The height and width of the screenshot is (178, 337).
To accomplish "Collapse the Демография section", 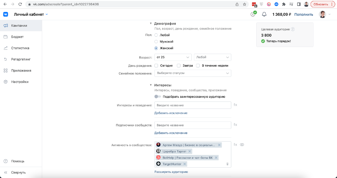I will click(x=151, y=23).
